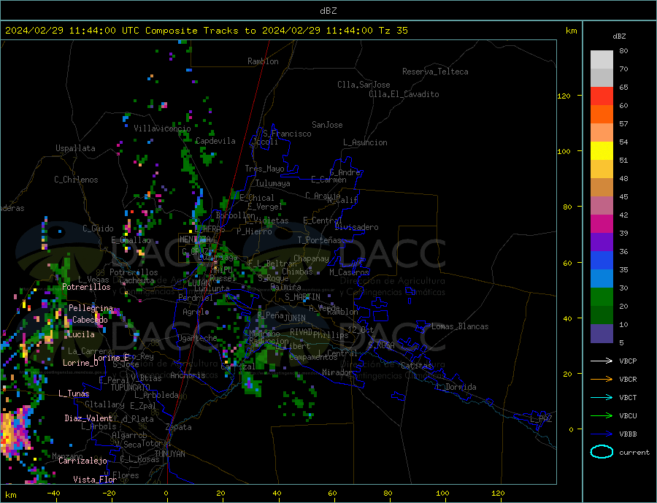Click the cyan 'current' ellipse symbol
Screen dimensions: 657x503
(x=602, y=452)
